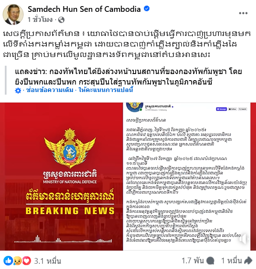The height and width of the screenshot is (269, 256).
Task: Rate this translation (ให้คะแนนการแปลนี้)
Action: (x=106, y=90)
